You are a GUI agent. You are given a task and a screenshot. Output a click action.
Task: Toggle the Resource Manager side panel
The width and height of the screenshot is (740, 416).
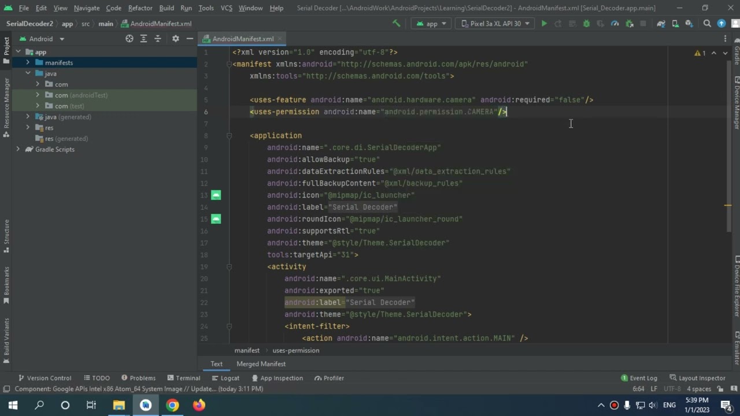point(6,107)
